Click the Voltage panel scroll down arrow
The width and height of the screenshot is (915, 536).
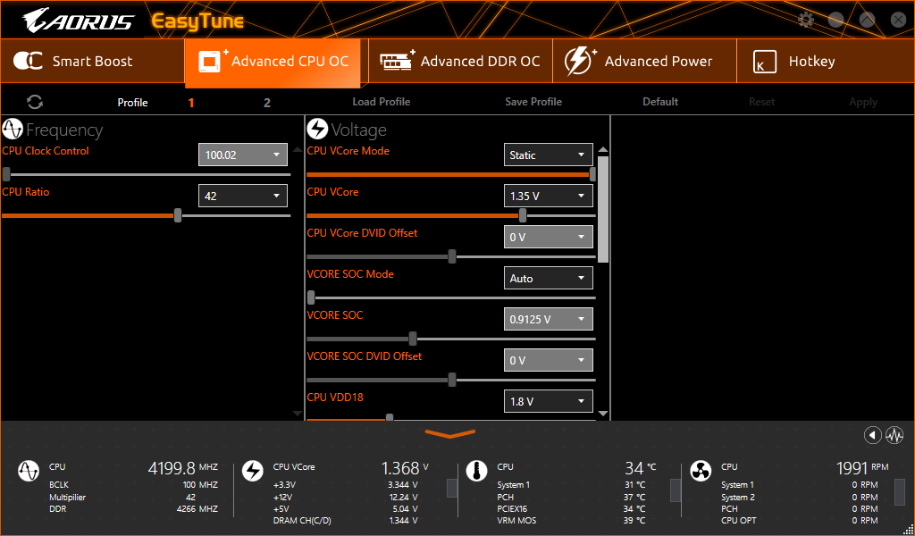tap(603, 414)
